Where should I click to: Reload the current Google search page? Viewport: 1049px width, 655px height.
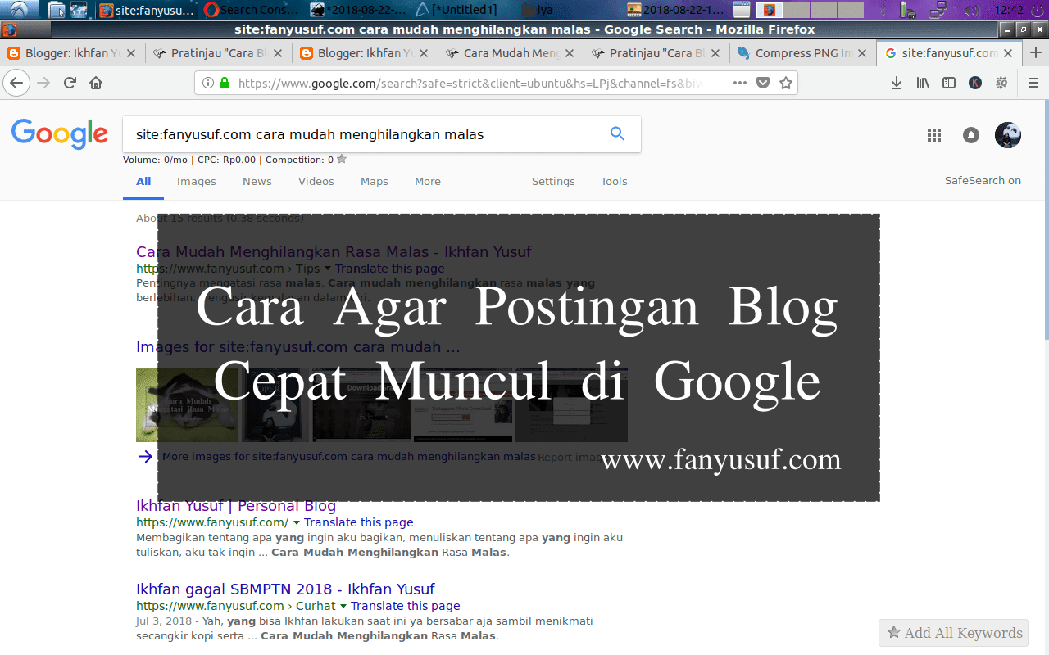pos(70,83)
